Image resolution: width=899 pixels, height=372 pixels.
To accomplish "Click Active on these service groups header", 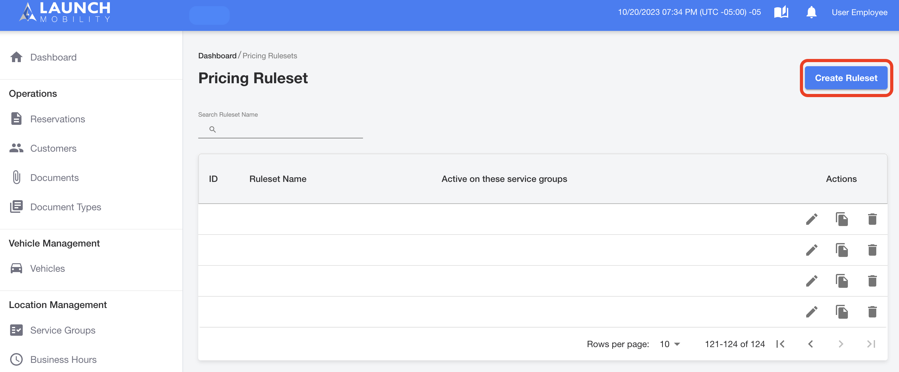I will [504, 178].
